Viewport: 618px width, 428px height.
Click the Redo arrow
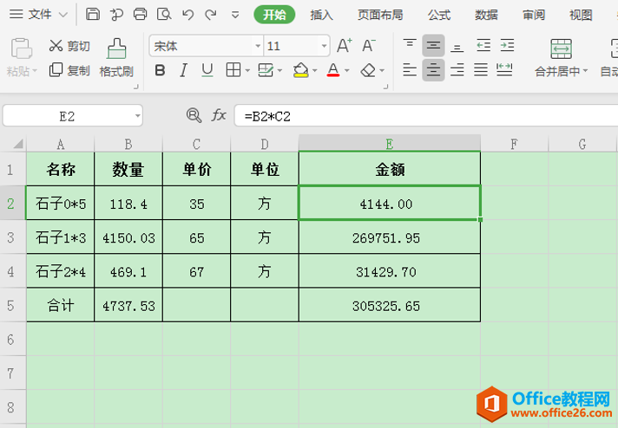tap(211, 15)
